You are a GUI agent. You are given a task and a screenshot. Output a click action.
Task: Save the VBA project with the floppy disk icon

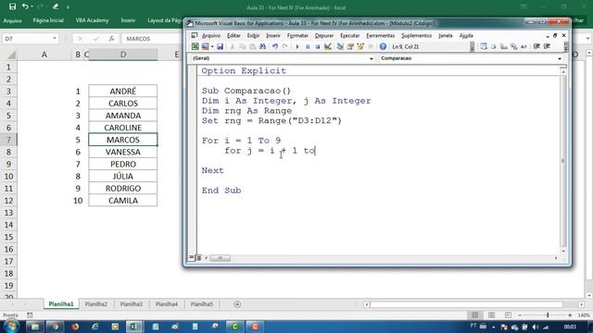point(220,46)
